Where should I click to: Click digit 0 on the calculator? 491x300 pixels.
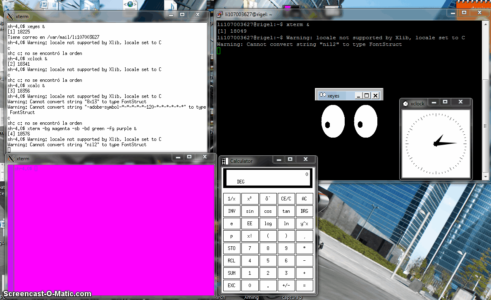tap(250, 286)
